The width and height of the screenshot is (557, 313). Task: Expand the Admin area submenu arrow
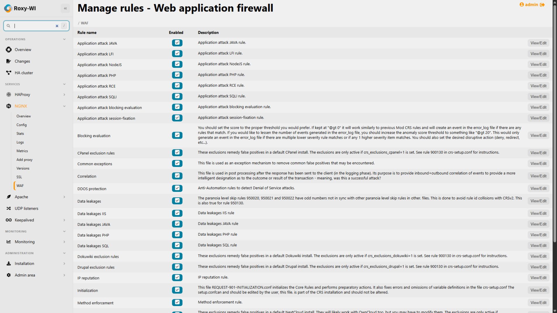click(x=64, y=275)
